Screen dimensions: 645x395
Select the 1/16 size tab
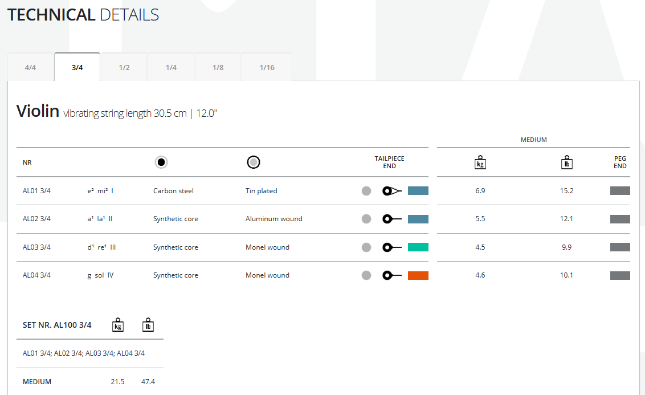tap(267, 67)
